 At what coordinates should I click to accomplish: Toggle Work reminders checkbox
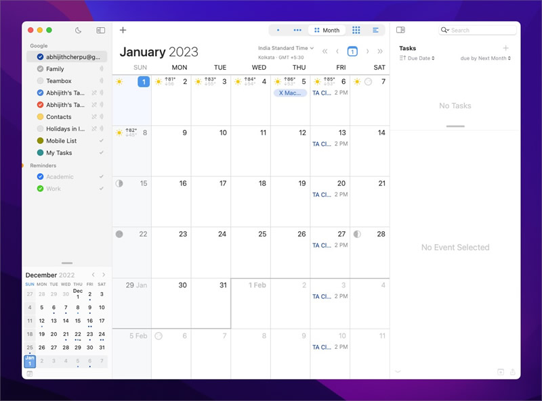point(40,189)
